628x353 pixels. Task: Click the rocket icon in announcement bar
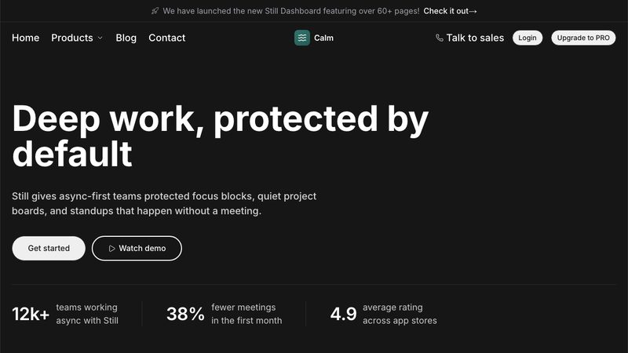tap(155, 11)
